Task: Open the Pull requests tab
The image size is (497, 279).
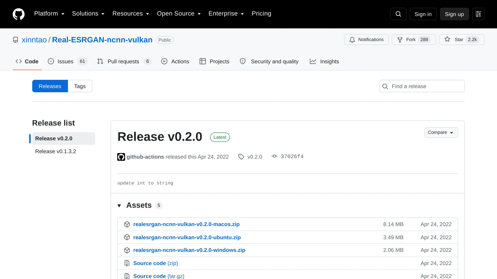Action: (x=124, y=61)
